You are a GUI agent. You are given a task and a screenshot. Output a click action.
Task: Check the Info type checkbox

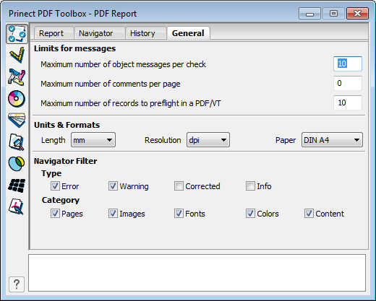[250, 186]
